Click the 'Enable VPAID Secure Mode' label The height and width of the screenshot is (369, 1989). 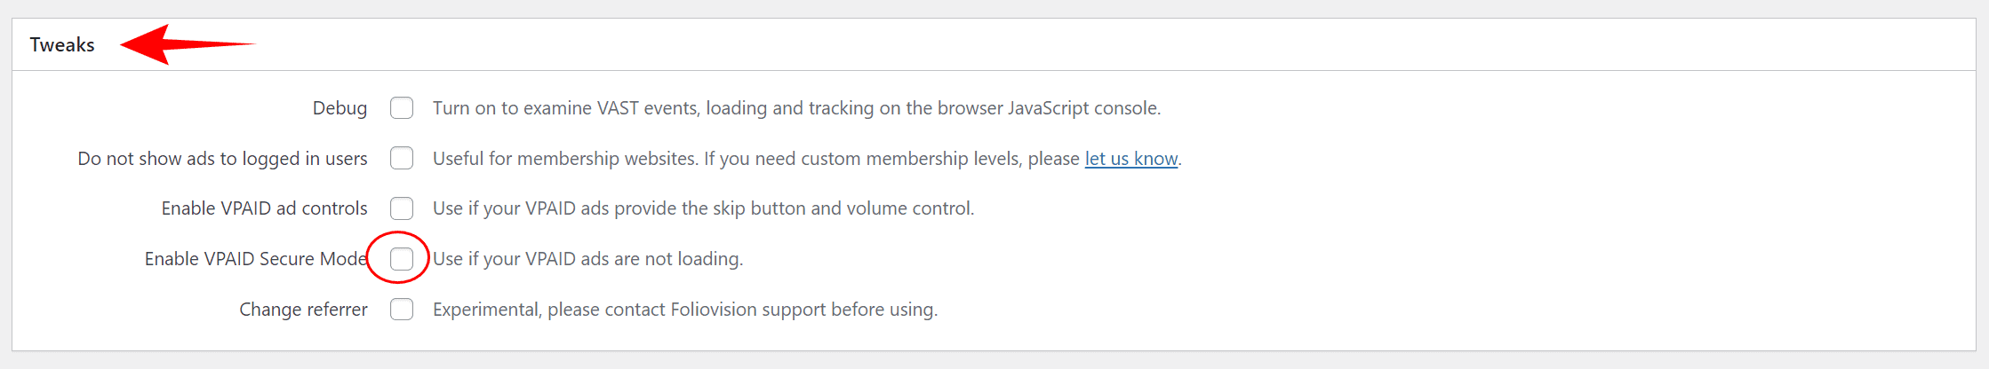[x=256, y=259]
